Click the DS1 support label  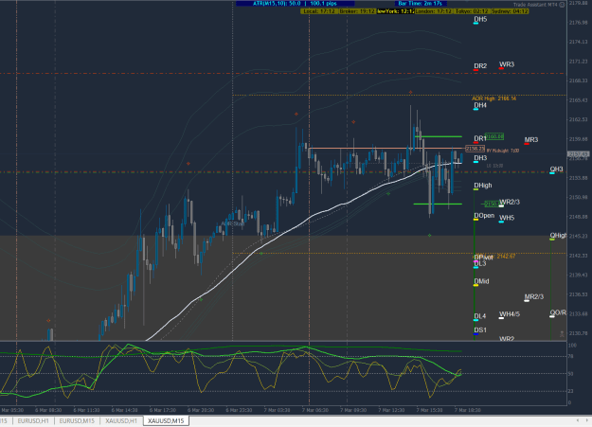click(480, 330)
